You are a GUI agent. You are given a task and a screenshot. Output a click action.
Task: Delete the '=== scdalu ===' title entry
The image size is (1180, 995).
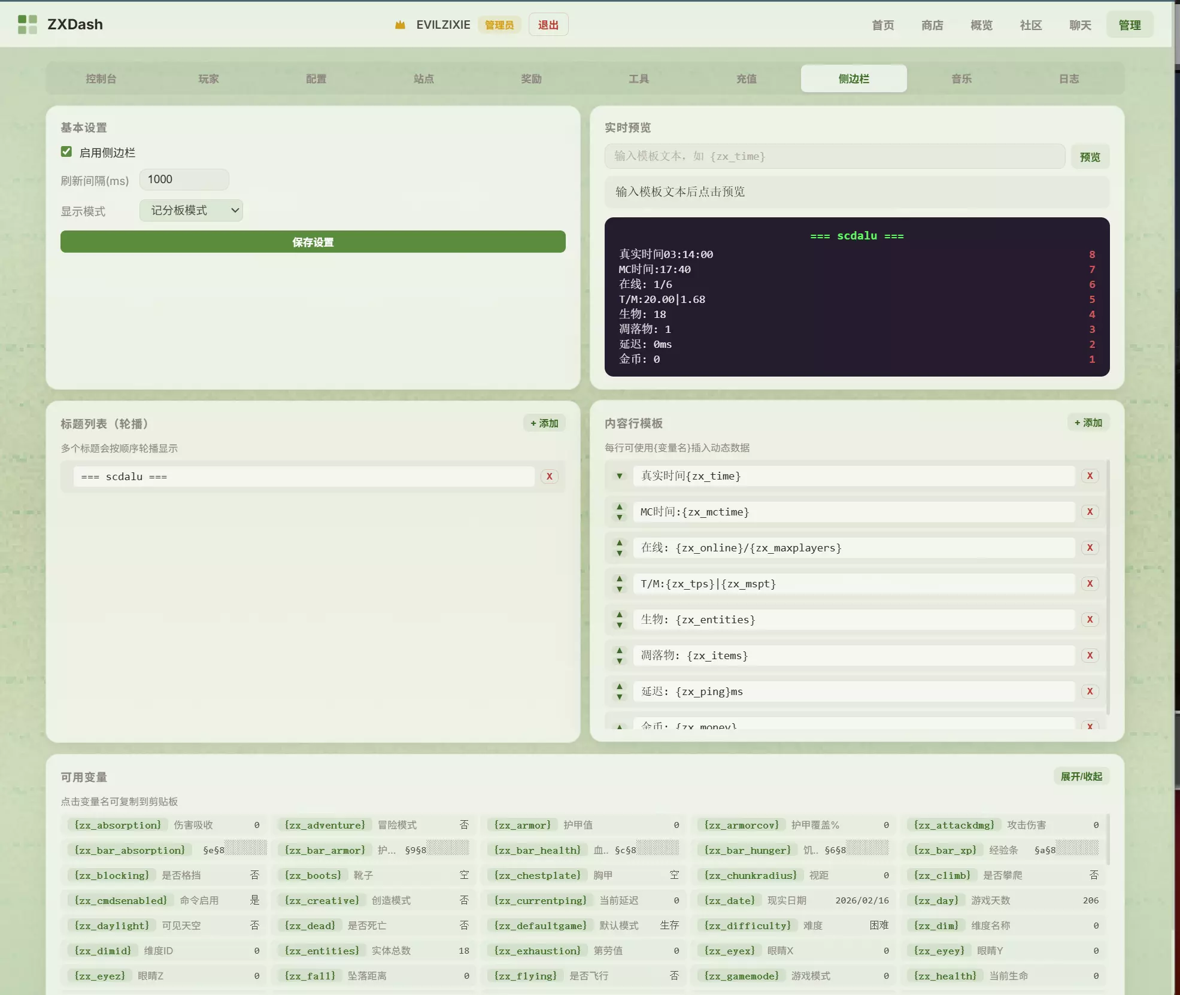[549, 477]
